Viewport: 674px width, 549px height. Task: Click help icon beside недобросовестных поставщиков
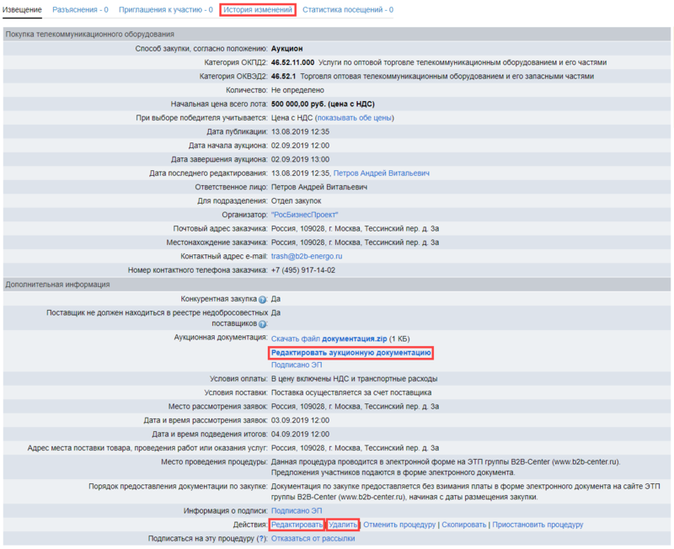click(263, 324)
